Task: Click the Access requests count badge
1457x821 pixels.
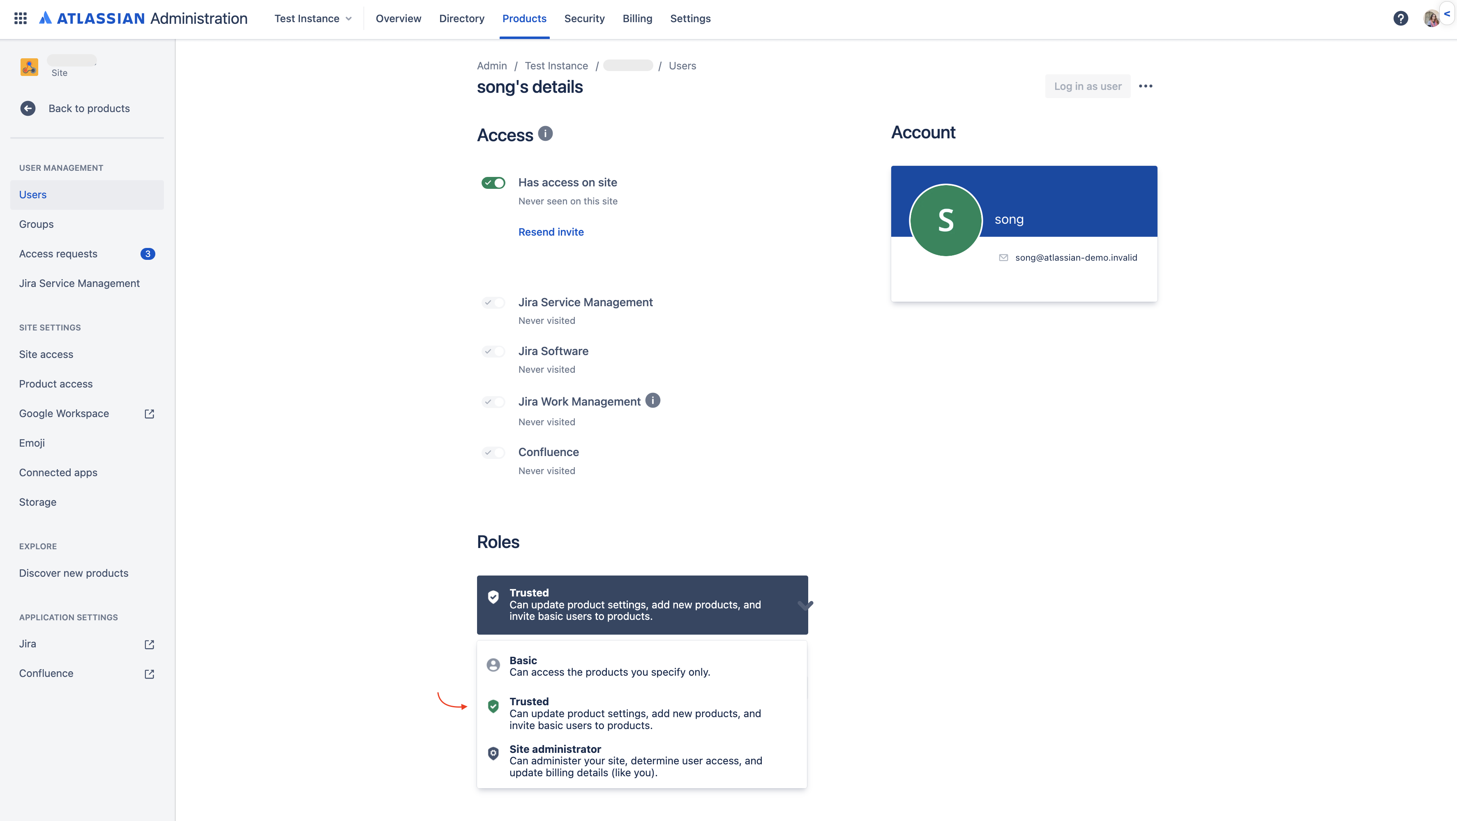Action: (148, 254)
